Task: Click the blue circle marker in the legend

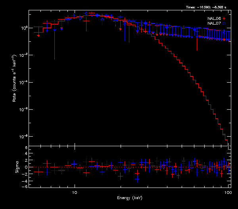Action: coord(224,23)
